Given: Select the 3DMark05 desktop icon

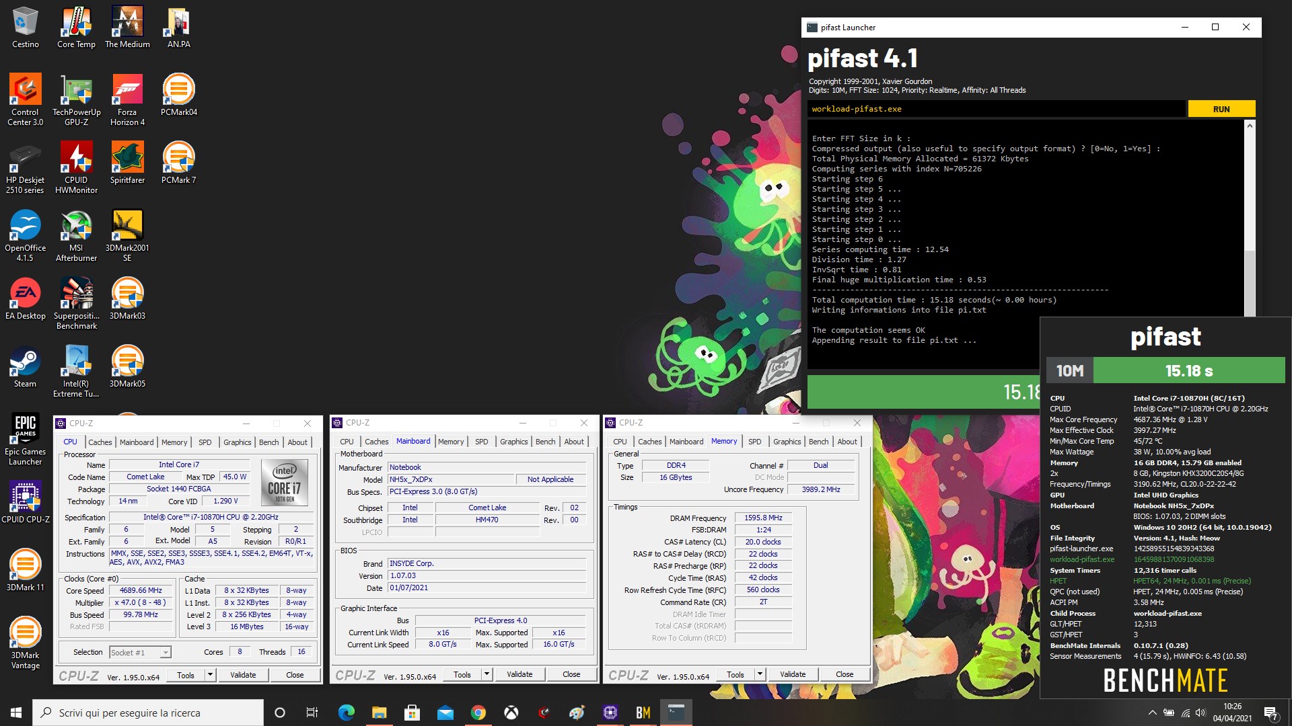Looking at the screenshot, I should coord(127,366).
